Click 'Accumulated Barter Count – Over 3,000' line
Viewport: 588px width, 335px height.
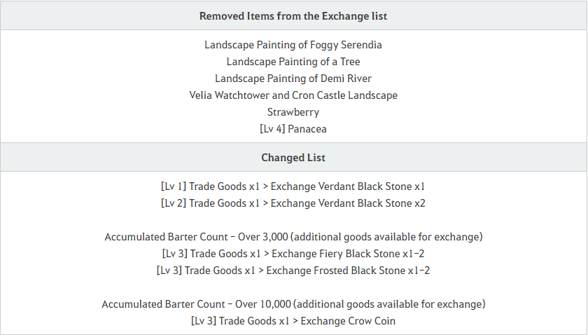293,237
